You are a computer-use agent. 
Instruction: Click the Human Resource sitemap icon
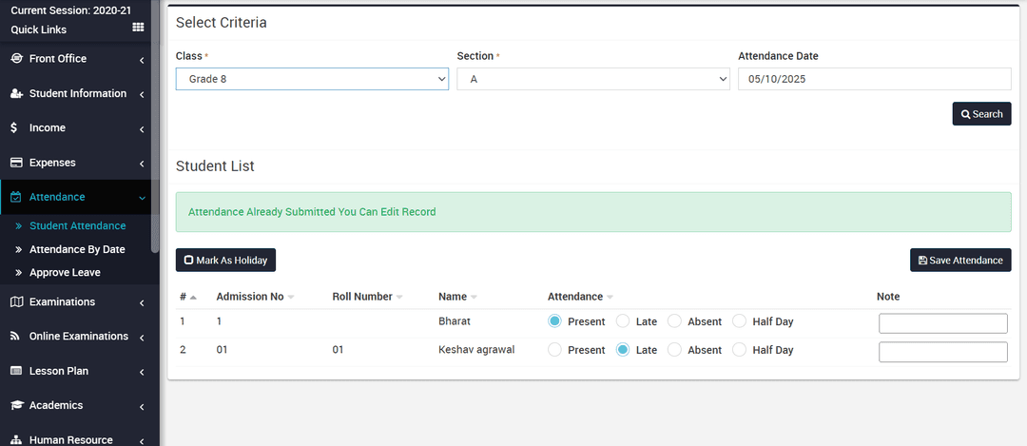17,440
